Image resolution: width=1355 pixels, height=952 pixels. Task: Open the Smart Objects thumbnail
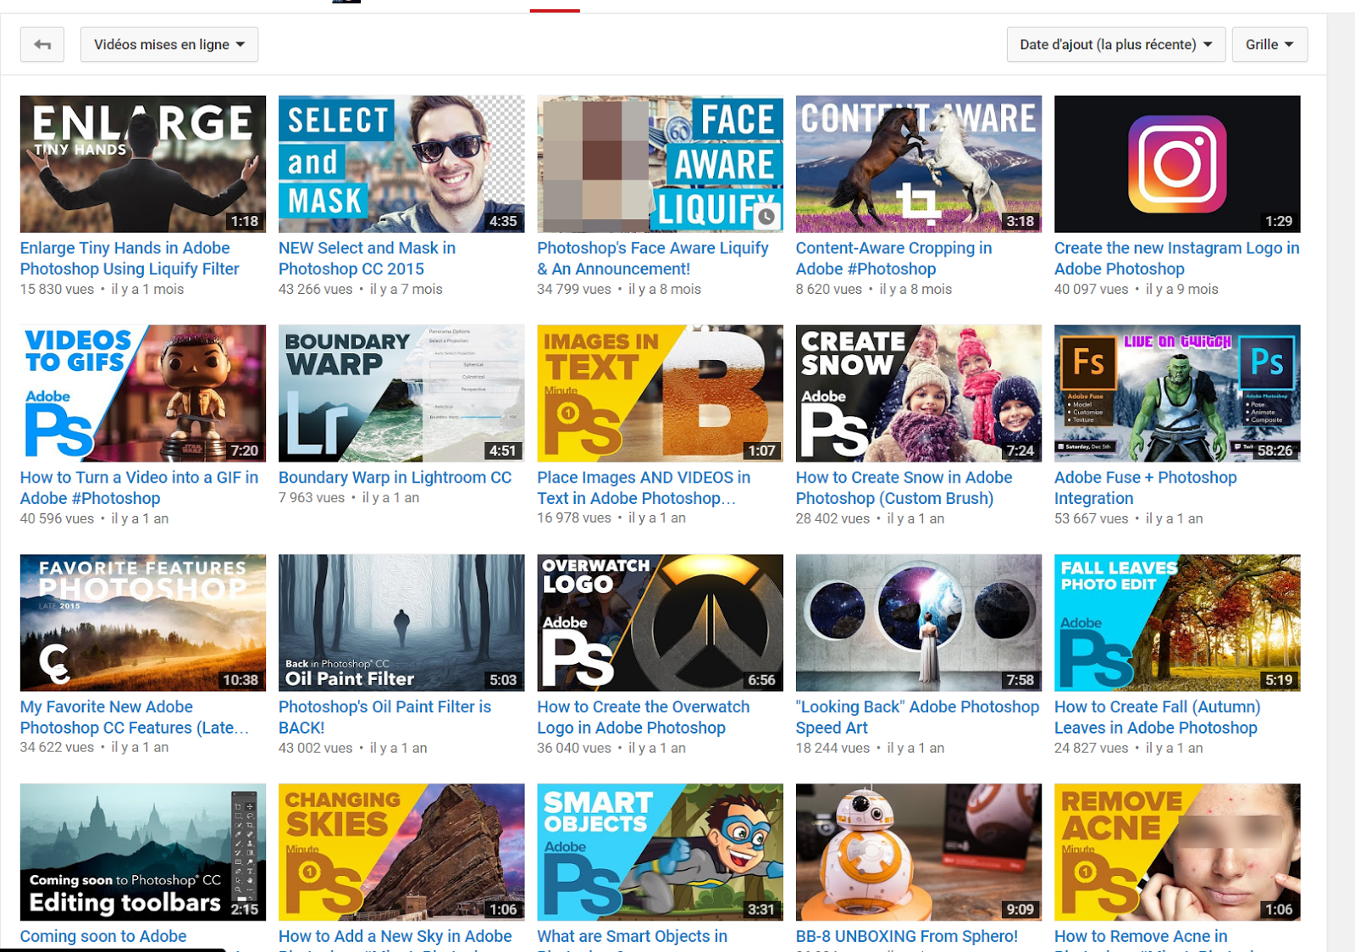point(660,852)
